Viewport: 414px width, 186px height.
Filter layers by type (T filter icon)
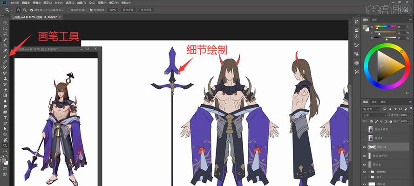click(x=395, y=109)
